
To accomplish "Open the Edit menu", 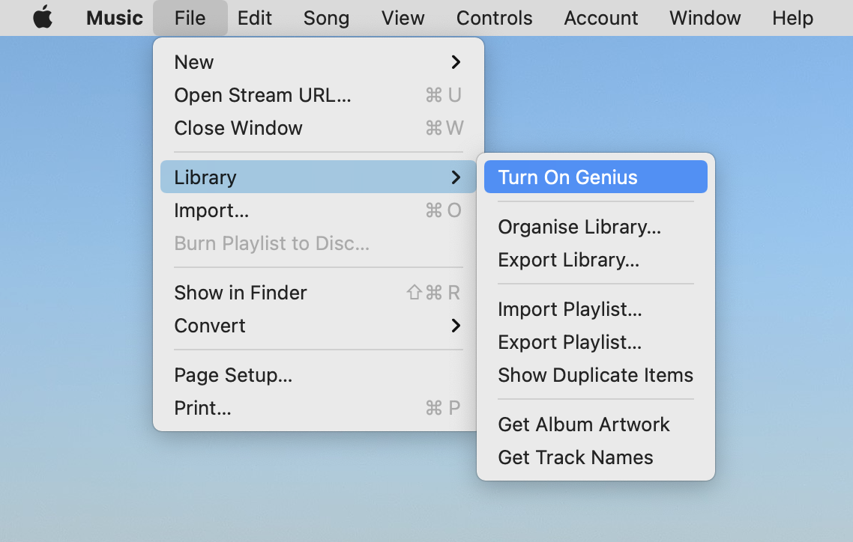I will tap(254, 17).
